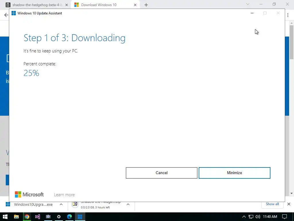Click the scrollbar down arrow in Chrome
Image resolution: width=294 pixels, height=221 pixels.
click(291, 193)
